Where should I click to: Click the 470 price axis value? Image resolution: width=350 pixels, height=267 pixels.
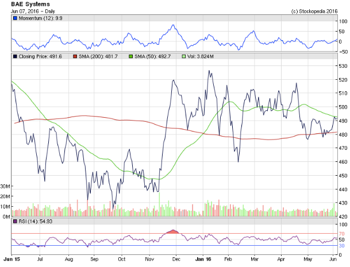click(x=343, y=148)
